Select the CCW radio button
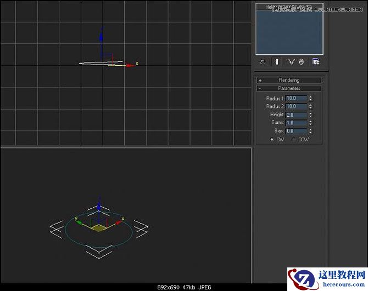 (x=293, y=140)
